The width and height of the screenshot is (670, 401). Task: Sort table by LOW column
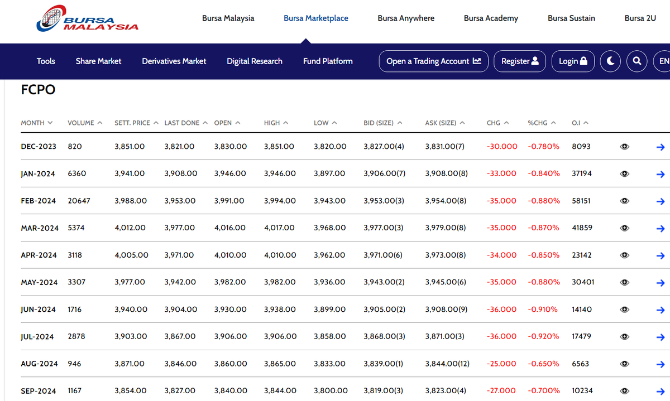[326, 123]
